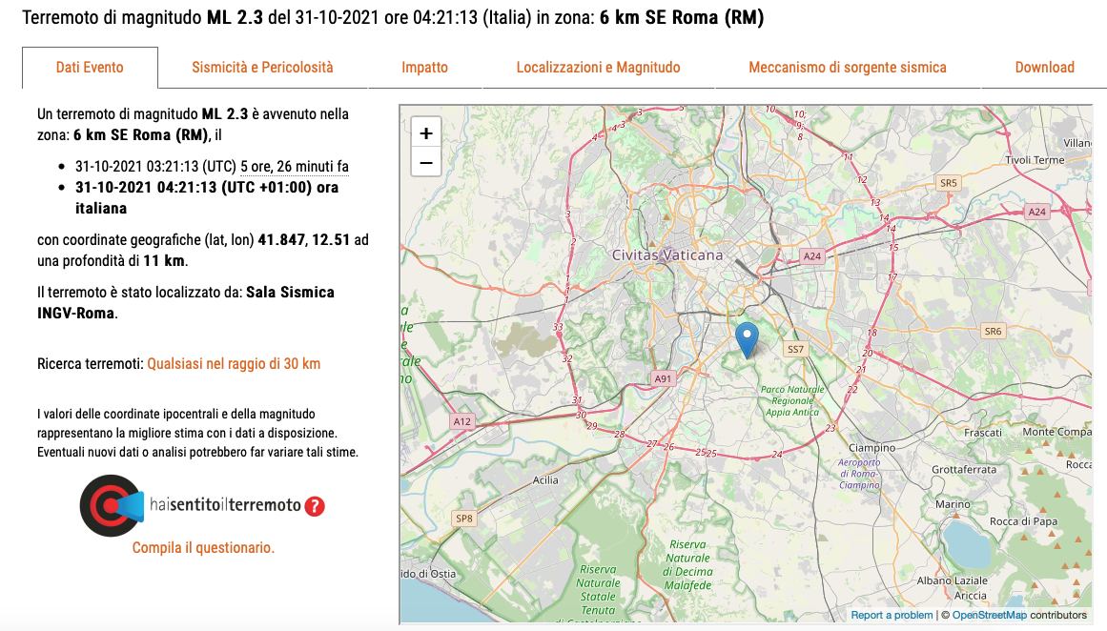Click Aeroporto di Roma-Ciampino label
1107x631 pixels.
pos(859,474)
